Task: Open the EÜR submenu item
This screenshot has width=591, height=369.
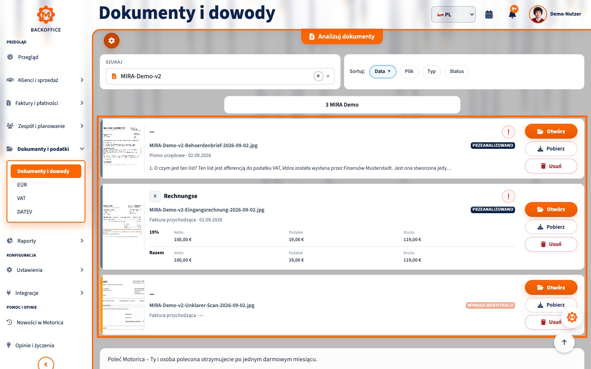Action: [46, 185]
